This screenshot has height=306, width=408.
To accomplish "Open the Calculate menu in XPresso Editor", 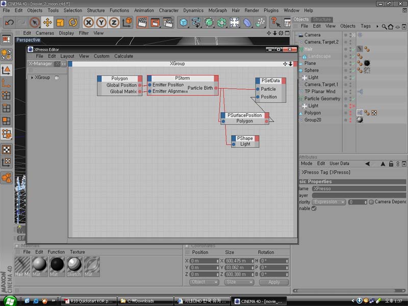I will (123, 56).
